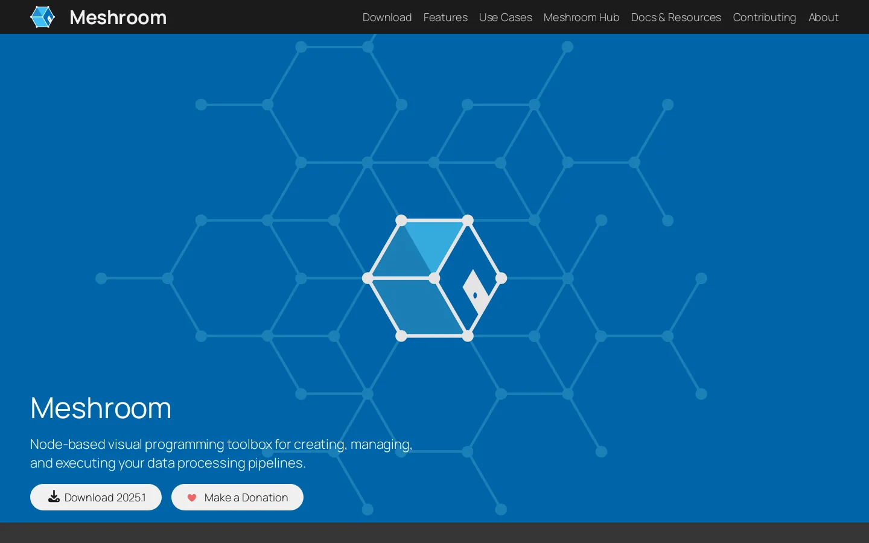Screen dimensions: 869x543
Task: Open the Download menu item
Action: 387,17
